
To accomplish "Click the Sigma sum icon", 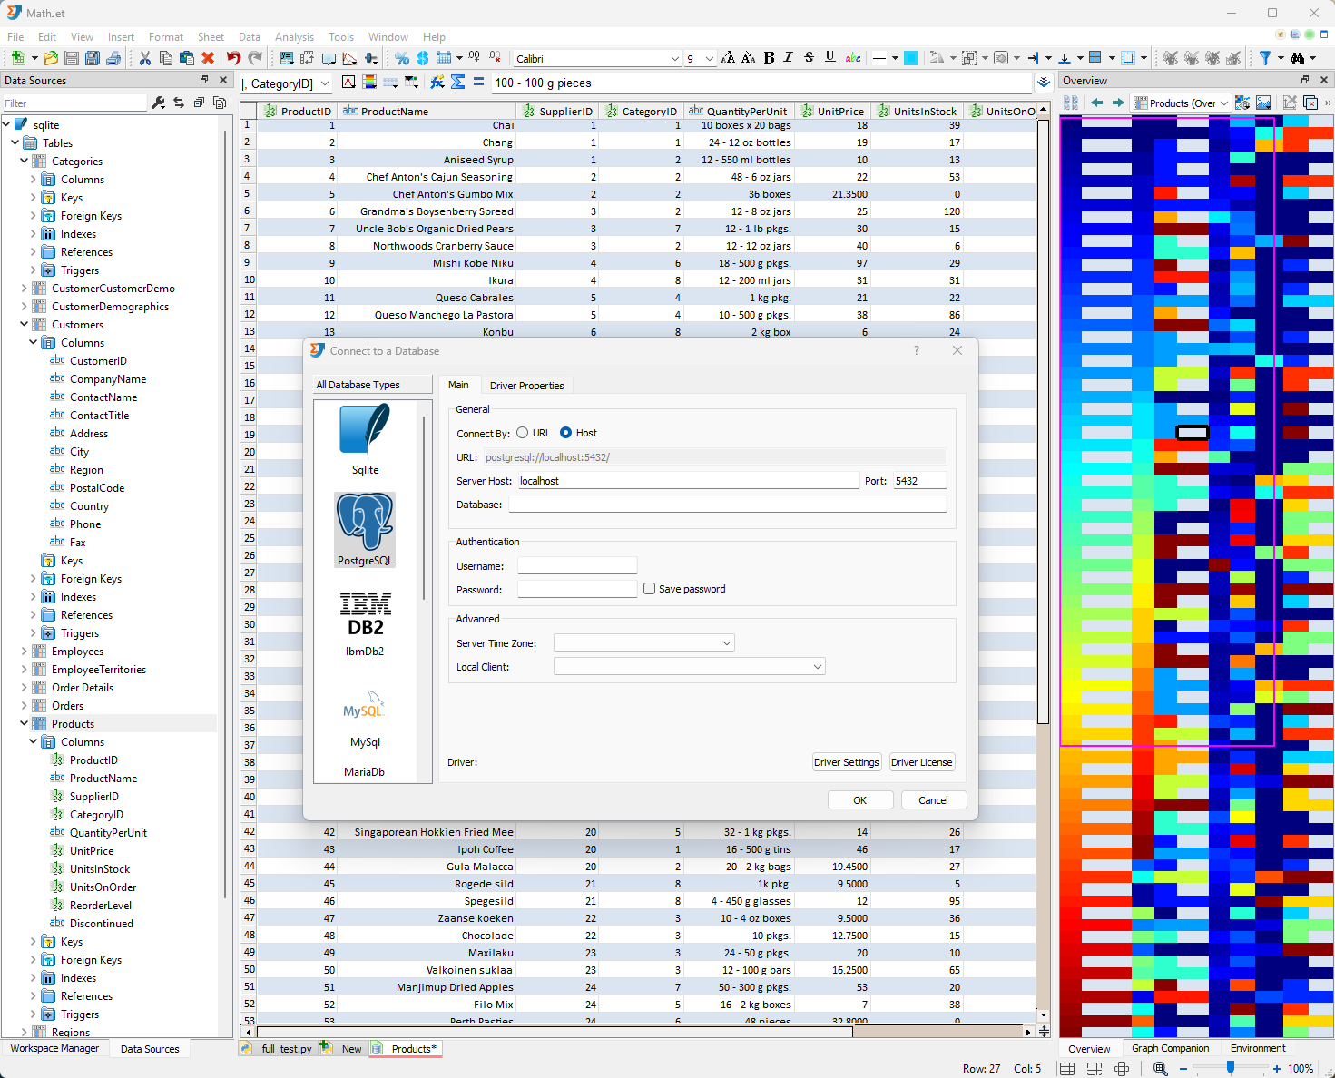I will pos(457,83).
